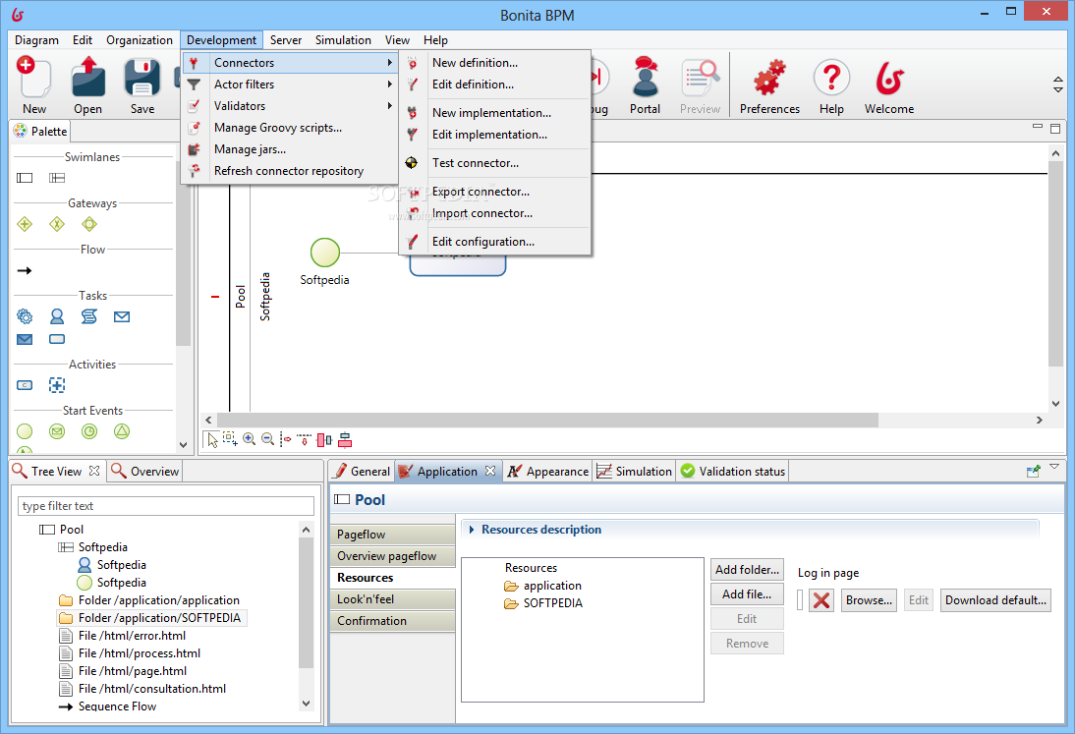
Task: Open the Look'n'feel section
Action: tap(393, 599)
